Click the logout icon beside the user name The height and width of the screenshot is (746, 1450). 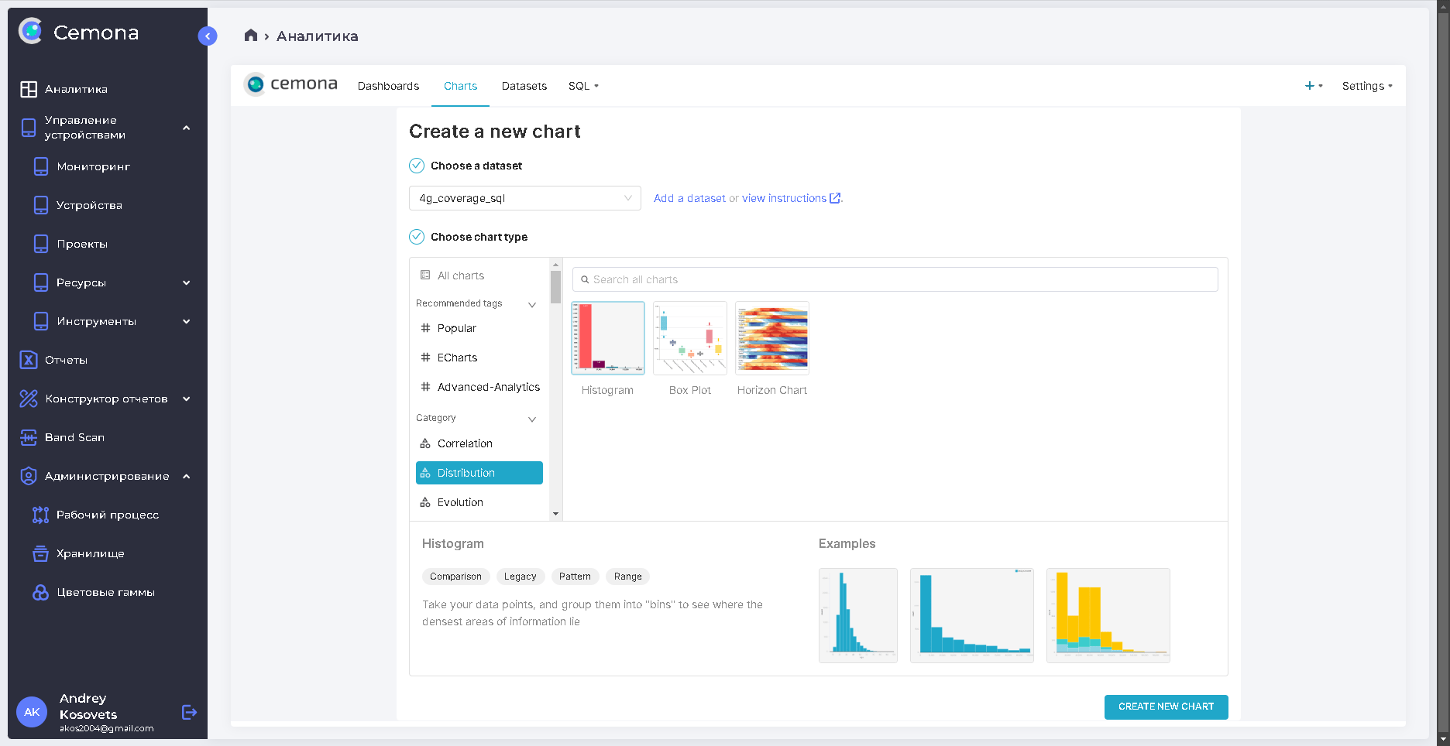pos(189,712)
